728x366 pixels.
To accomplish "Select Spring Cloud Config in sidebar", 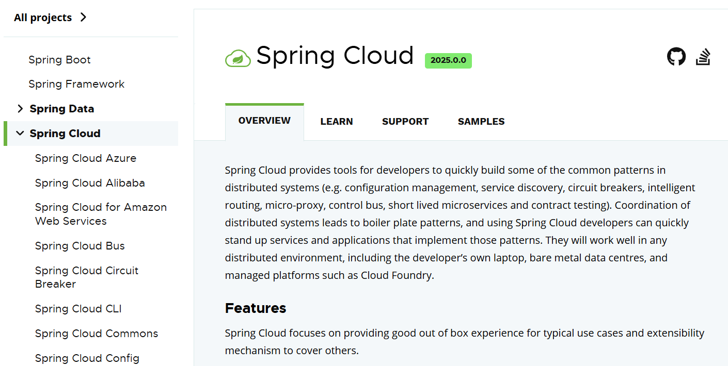I will point(87,358).
